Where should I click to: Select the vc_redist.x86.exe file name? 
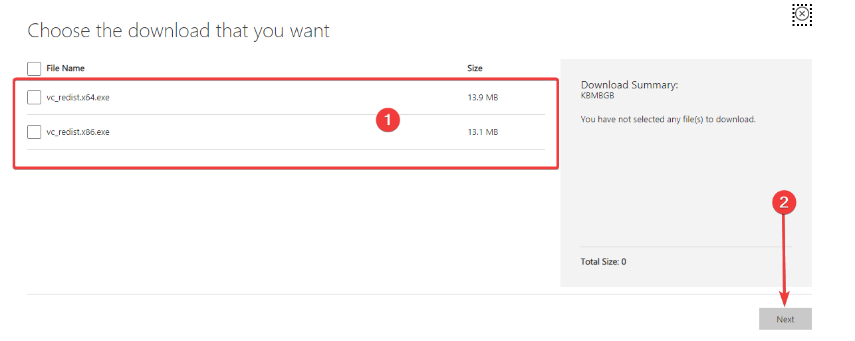pyautogui.click(x=78, y=132)
